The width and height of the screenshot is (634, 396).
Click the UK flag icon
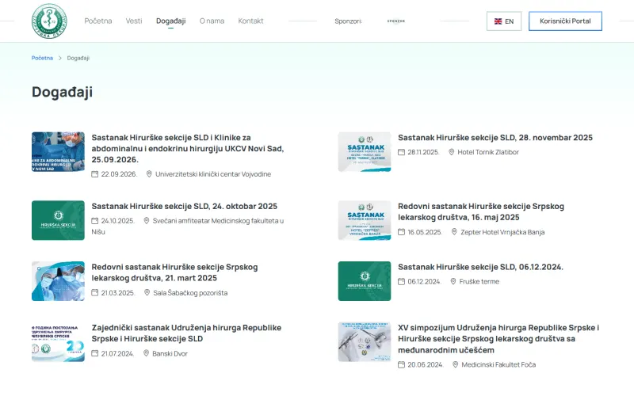tap(498, 21)
